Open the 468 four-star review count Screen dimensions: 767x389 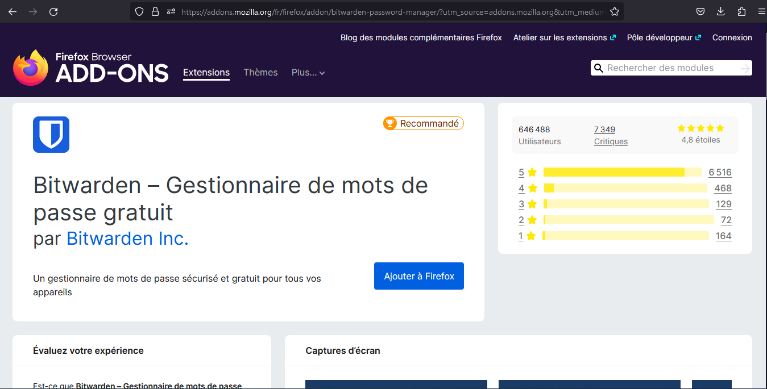(723, 188)
